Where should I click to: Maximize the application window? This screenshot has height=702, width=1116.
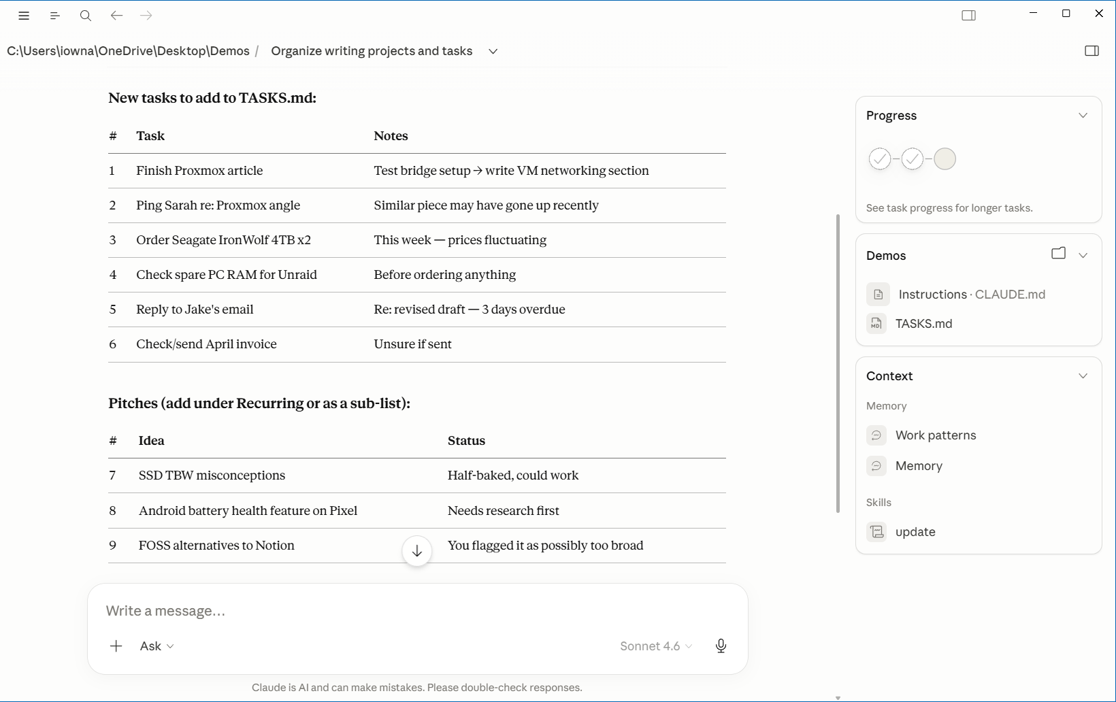(x=1066, y=13)
